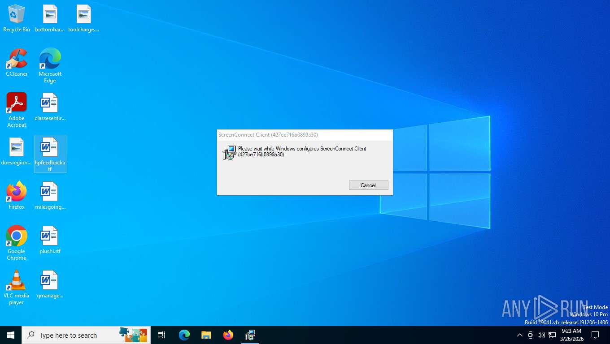610x344 pixels.
Task: Select the doesregion image file icon
Action: click(x=17, y=152)
